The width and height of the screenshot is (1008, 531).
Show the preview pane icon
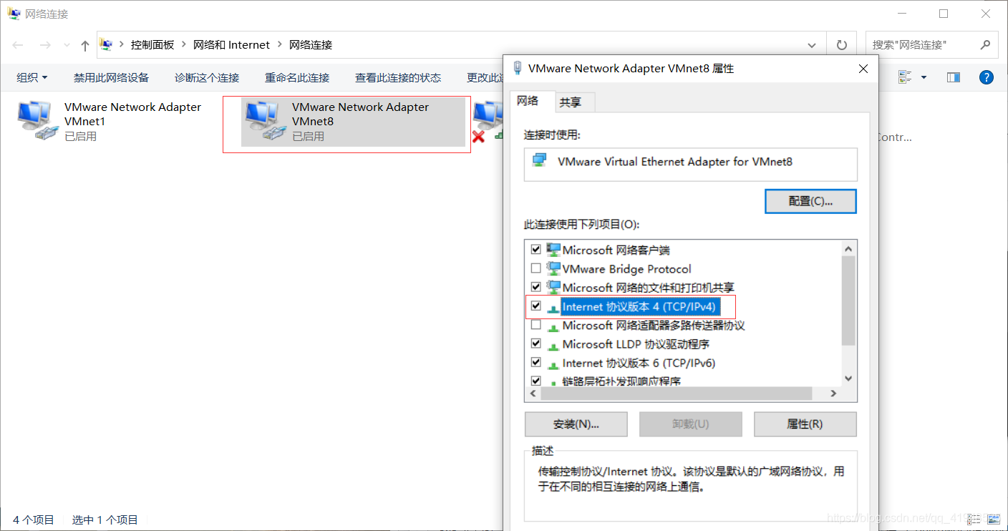pos(953,77)
